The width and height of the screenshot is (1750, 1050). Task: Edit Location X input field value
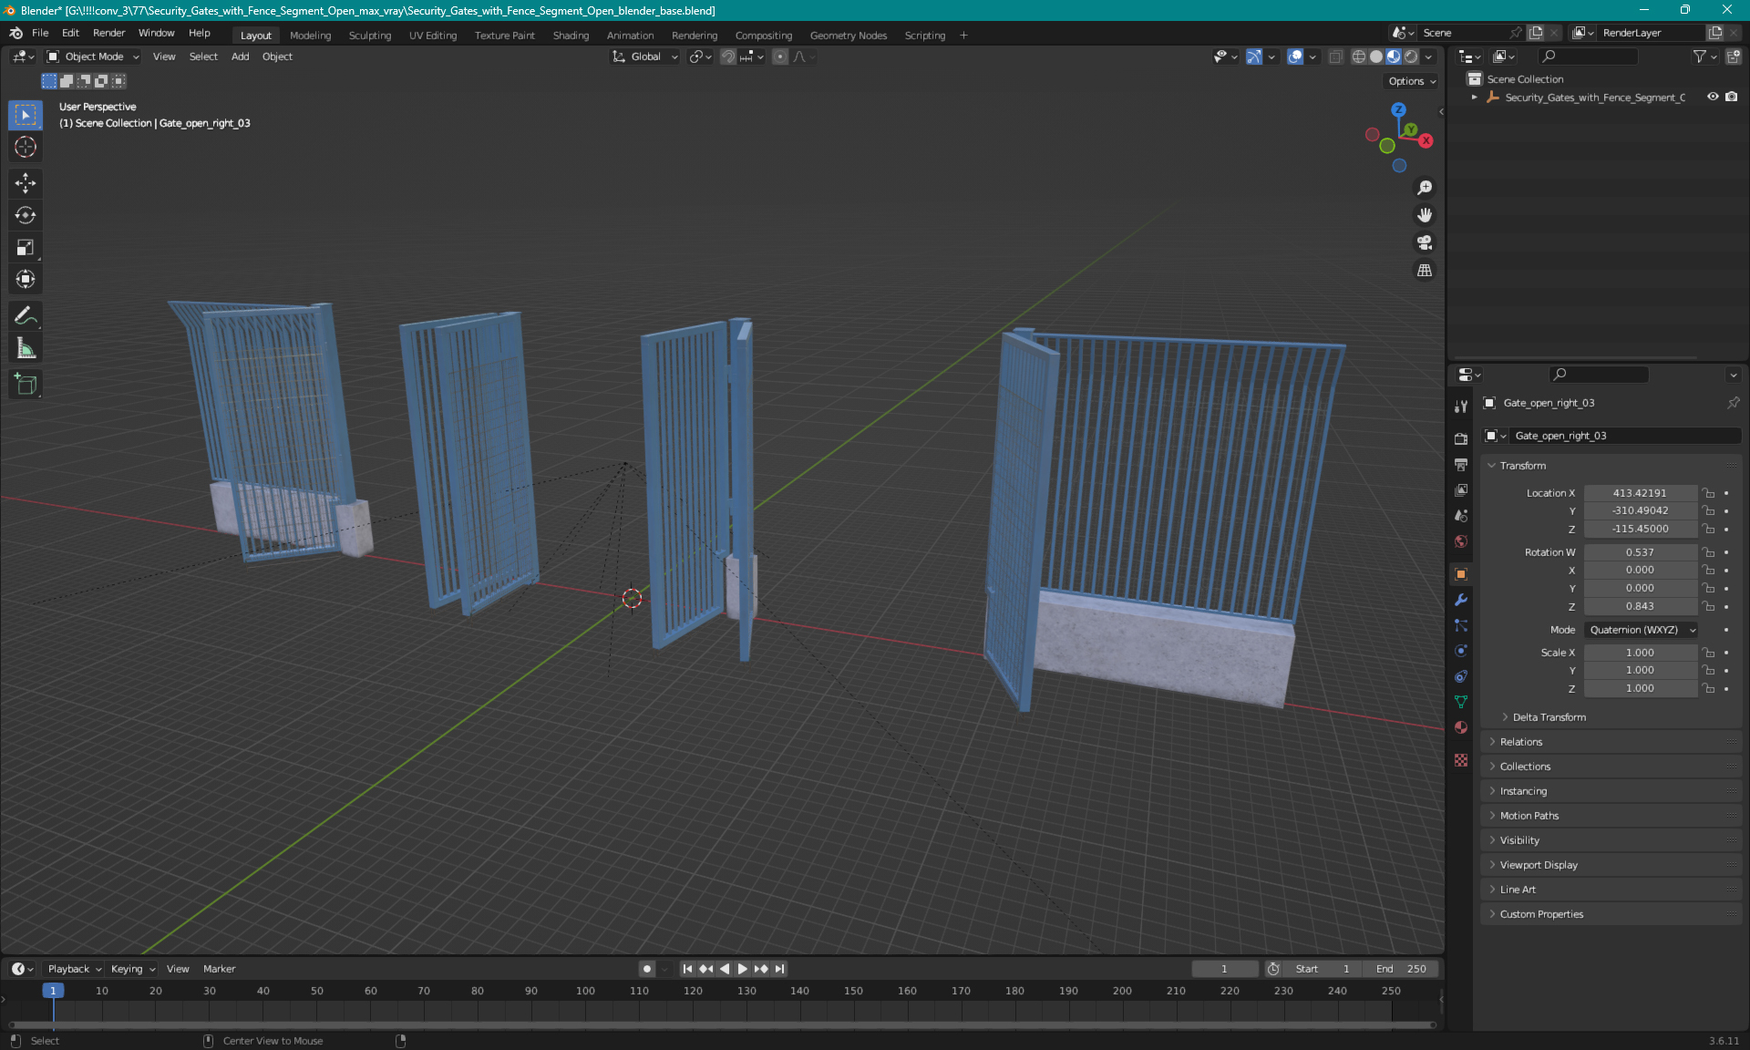tap(1639, 492)
